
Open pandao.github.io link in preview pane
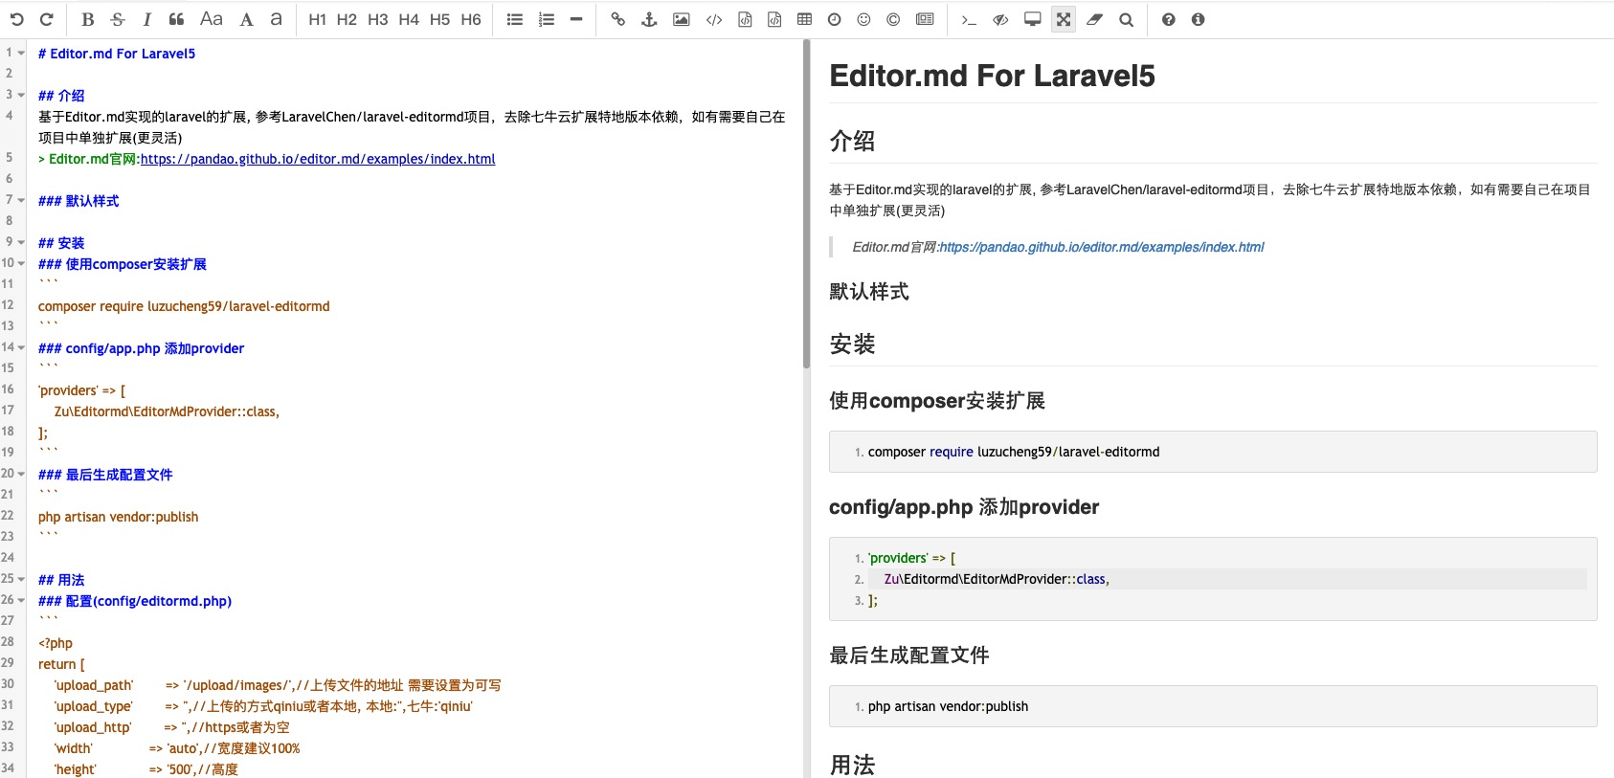[1101, 247]
